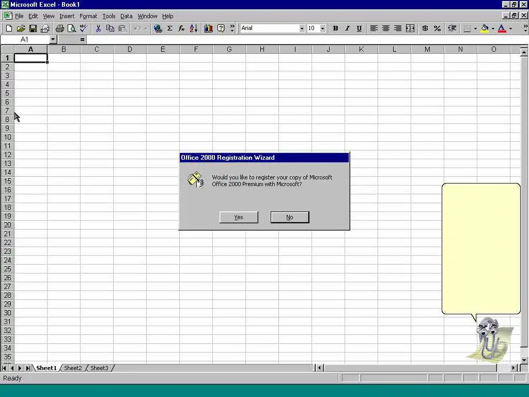Viewport: 529px width, 397px height.
Task: Expand the Name Box dropdown arrow
Action: [x=53, y=39]
